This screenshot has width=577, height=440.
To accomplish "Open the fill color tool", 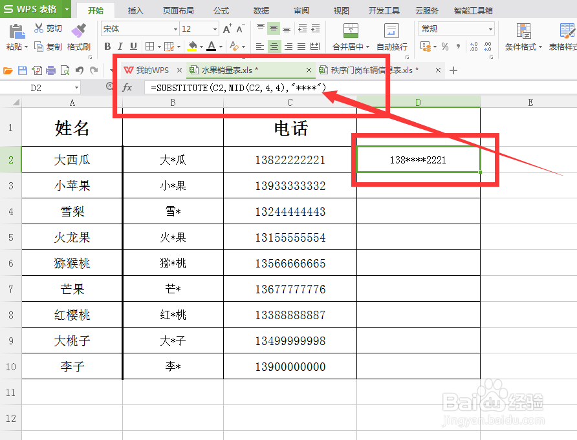I will coord(193,47).
